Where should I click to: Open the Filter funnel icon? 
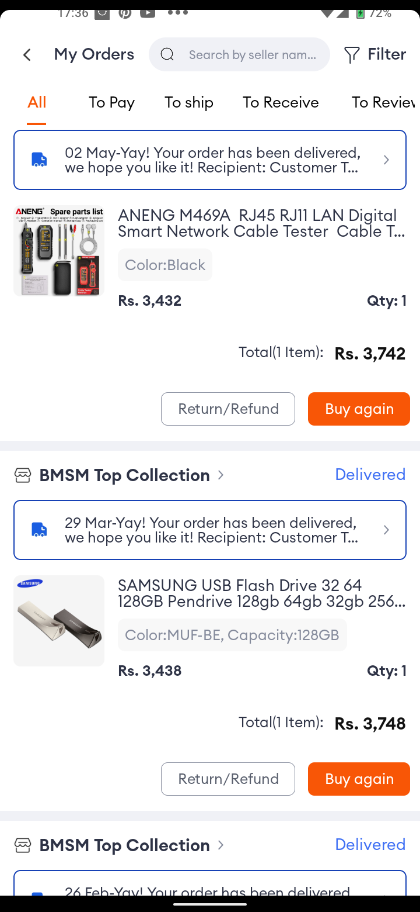click(352, 55)
